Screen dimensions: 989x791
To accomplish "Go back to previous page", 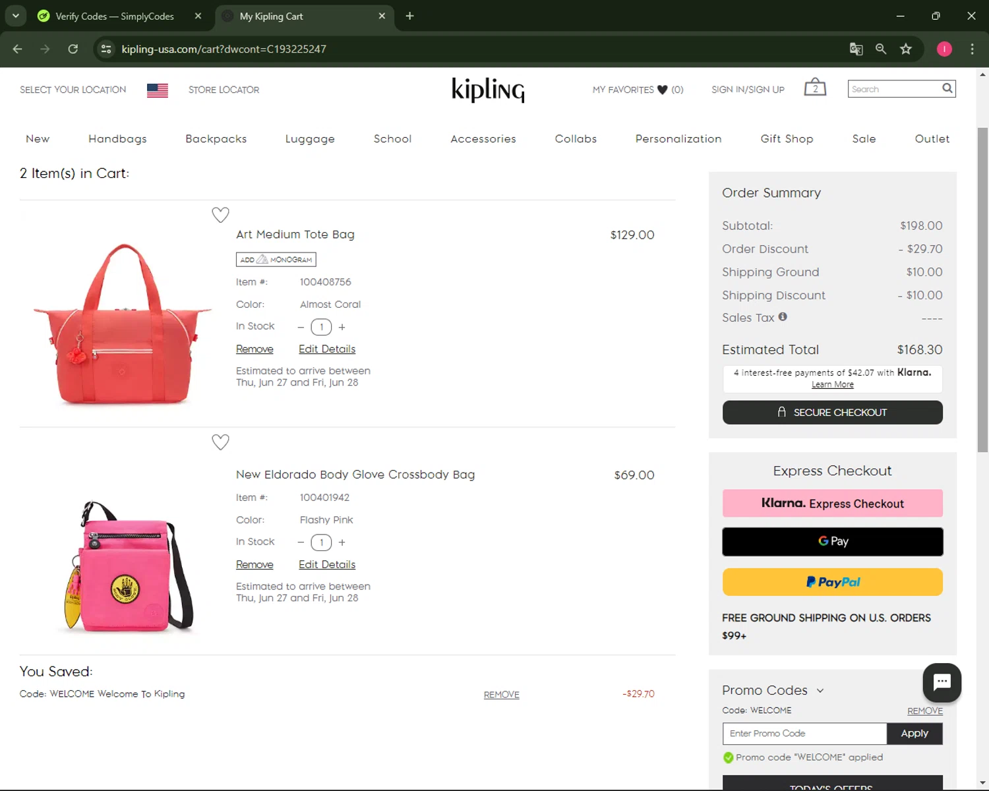I will click(18, 49).
